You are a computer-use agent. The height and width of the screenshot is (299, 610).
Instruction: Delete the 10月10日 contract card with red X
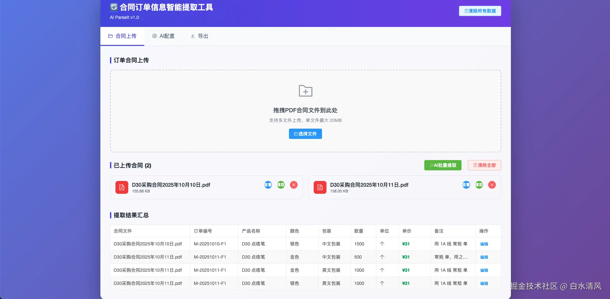coord(294,185)
